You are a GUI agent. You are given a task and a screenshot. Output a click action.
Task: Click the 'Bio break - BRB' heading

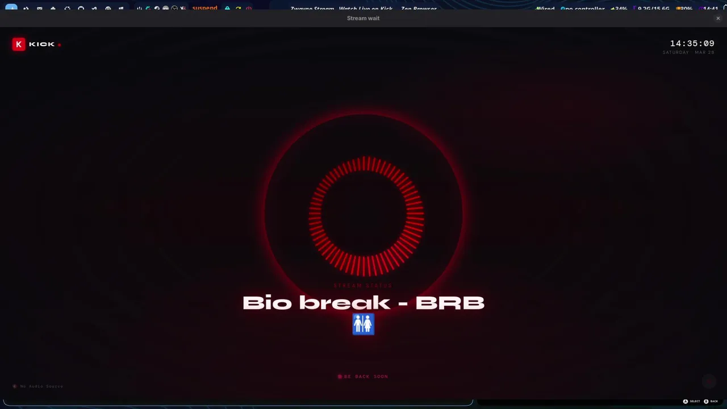click(x=363, y=303)
